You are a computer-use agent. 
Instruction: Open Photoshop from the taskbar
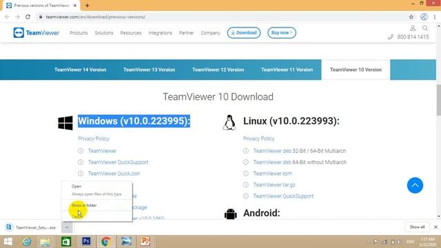(x=86, y=241)
